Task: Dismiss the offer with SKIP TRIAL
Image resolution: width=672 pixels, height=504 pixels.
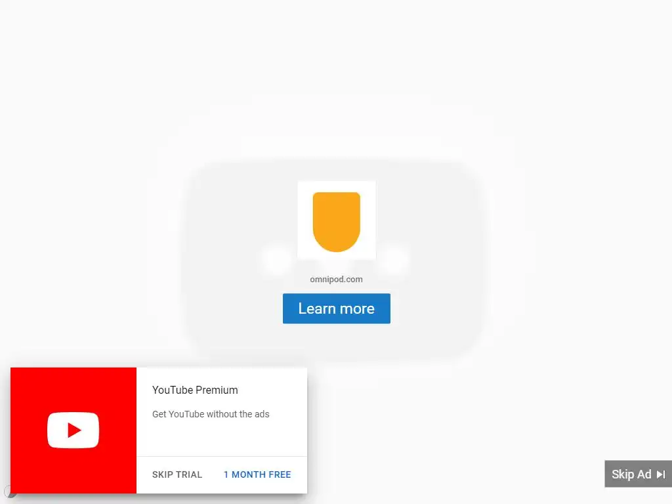Action: click(x=177, y=474)
